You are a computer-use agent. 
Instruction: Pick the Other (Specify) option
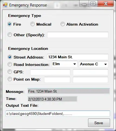point(10,35)
